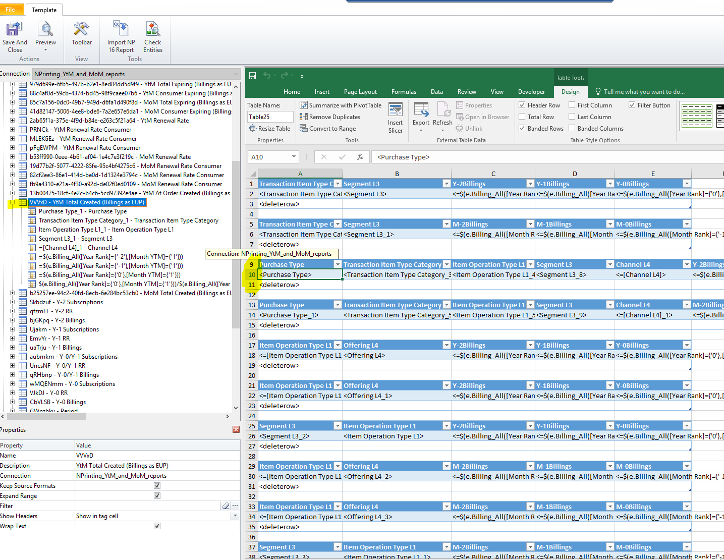Click Import NP 16 Report icon
Screen dimensions: 724x560
click(x=121, y=36)
